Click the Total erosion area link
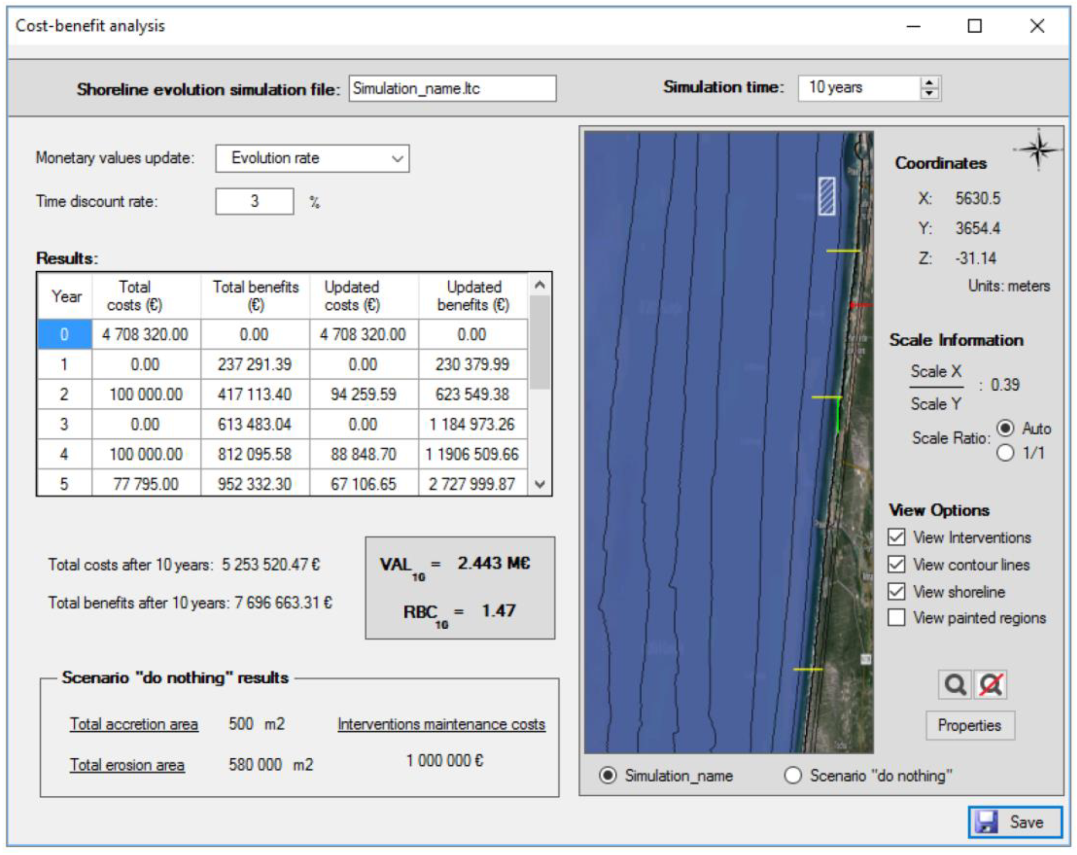The width and height of the screenshot is (1077, 855). point(127,765)
